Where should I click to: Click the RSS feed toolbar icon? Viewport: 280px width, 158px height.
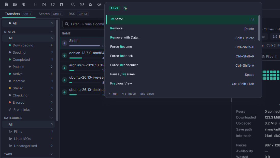point(90,5)
